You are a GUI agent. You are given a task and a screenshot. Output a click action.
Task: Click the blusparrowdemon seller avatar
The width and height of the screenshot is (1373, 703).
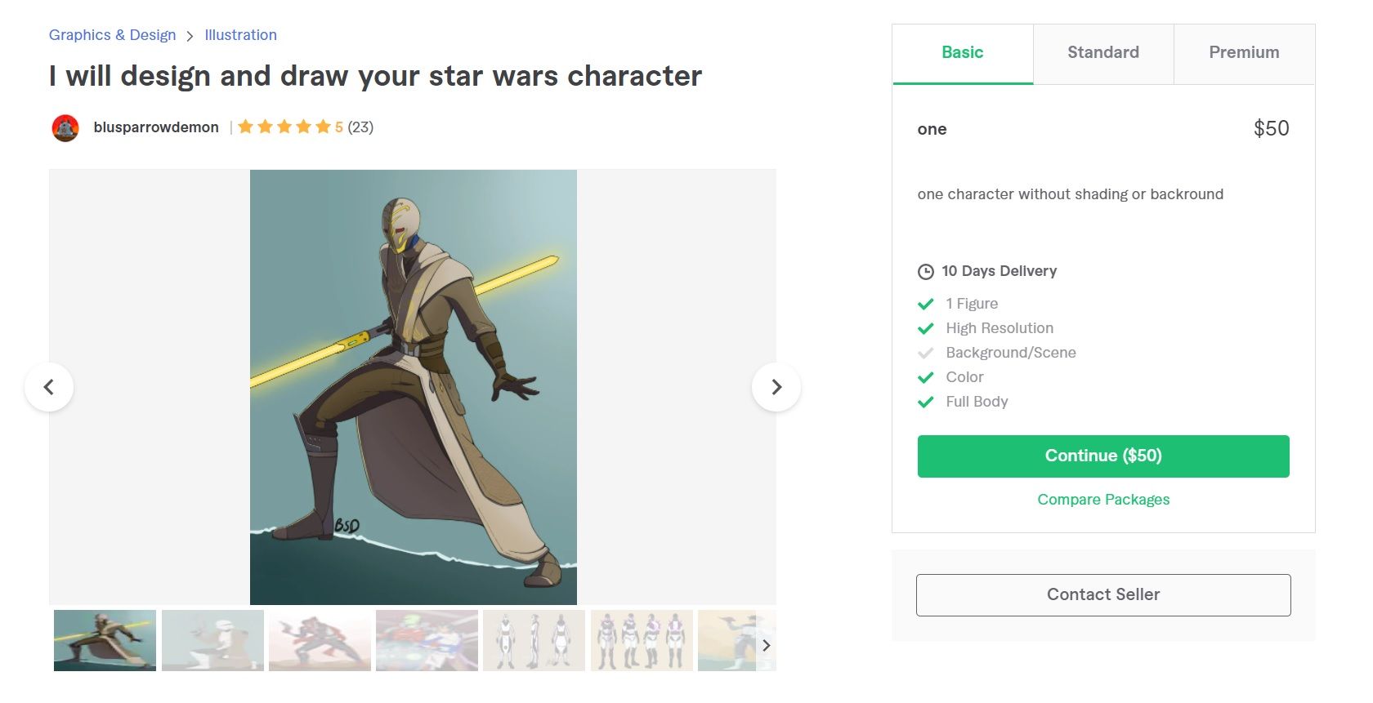point(65,128)
